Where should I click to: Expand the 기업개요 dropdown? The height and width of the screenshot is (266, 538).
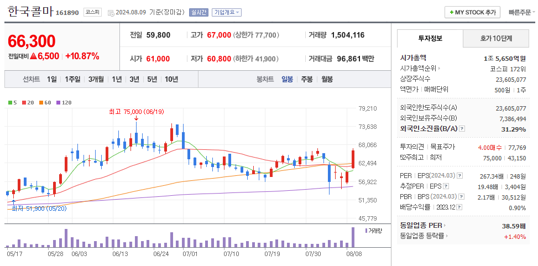[227, 12]
